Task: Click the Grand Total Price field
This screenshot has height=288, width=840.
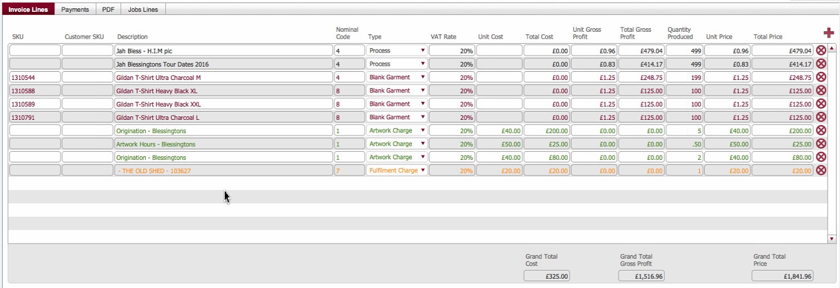Action: click(x=783, y=276)
